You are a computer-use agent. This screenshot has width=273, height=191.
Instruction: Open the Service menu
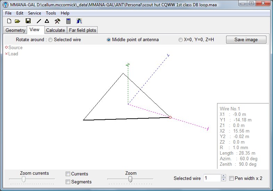coord(34,13)
